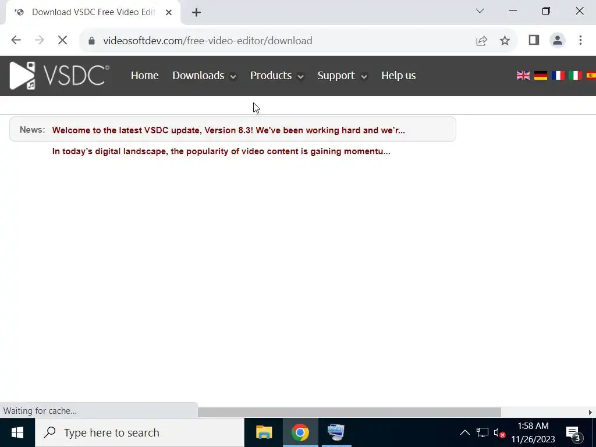
Task: Open the network tray icon
Action: click(483, 432)
